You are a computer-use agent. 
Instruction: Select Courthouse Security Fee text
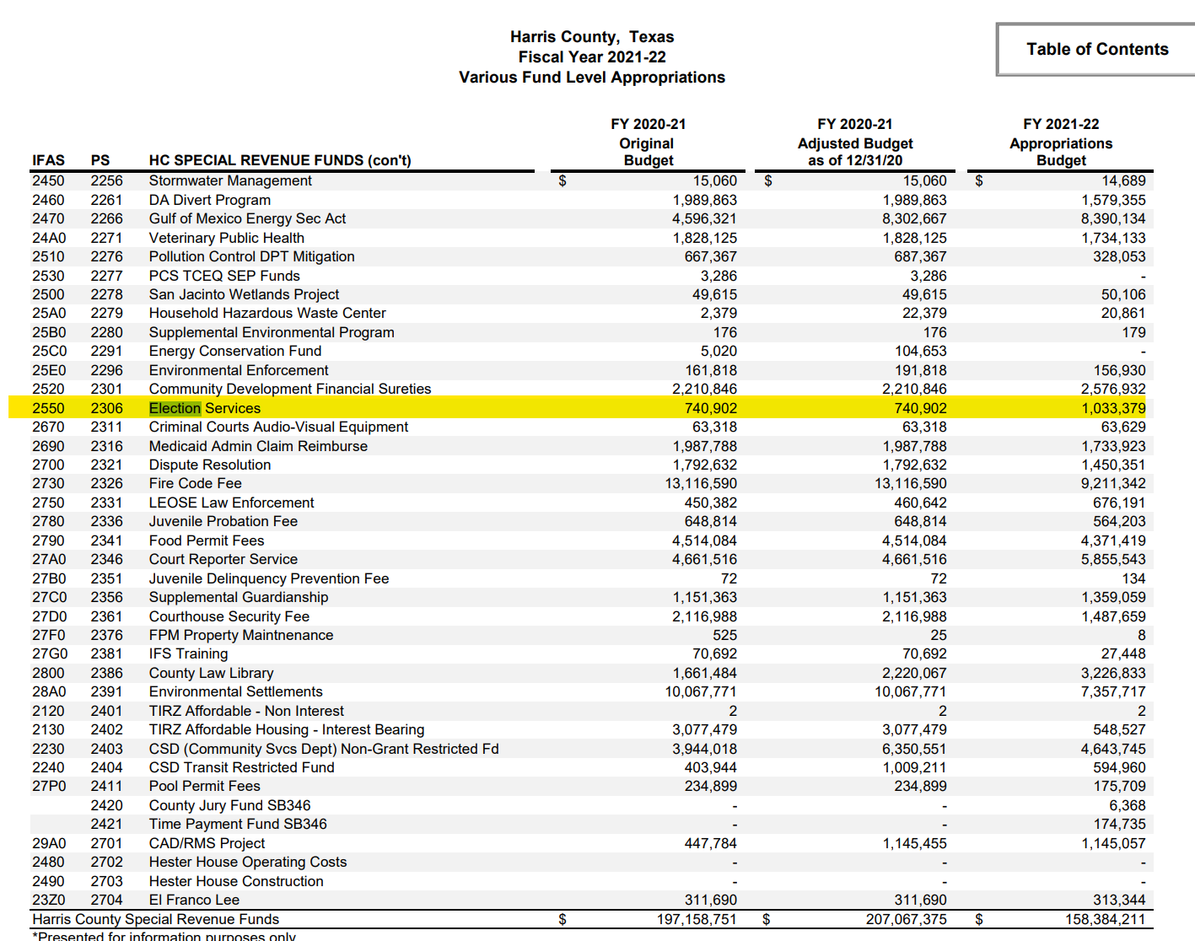click(229, 616)
